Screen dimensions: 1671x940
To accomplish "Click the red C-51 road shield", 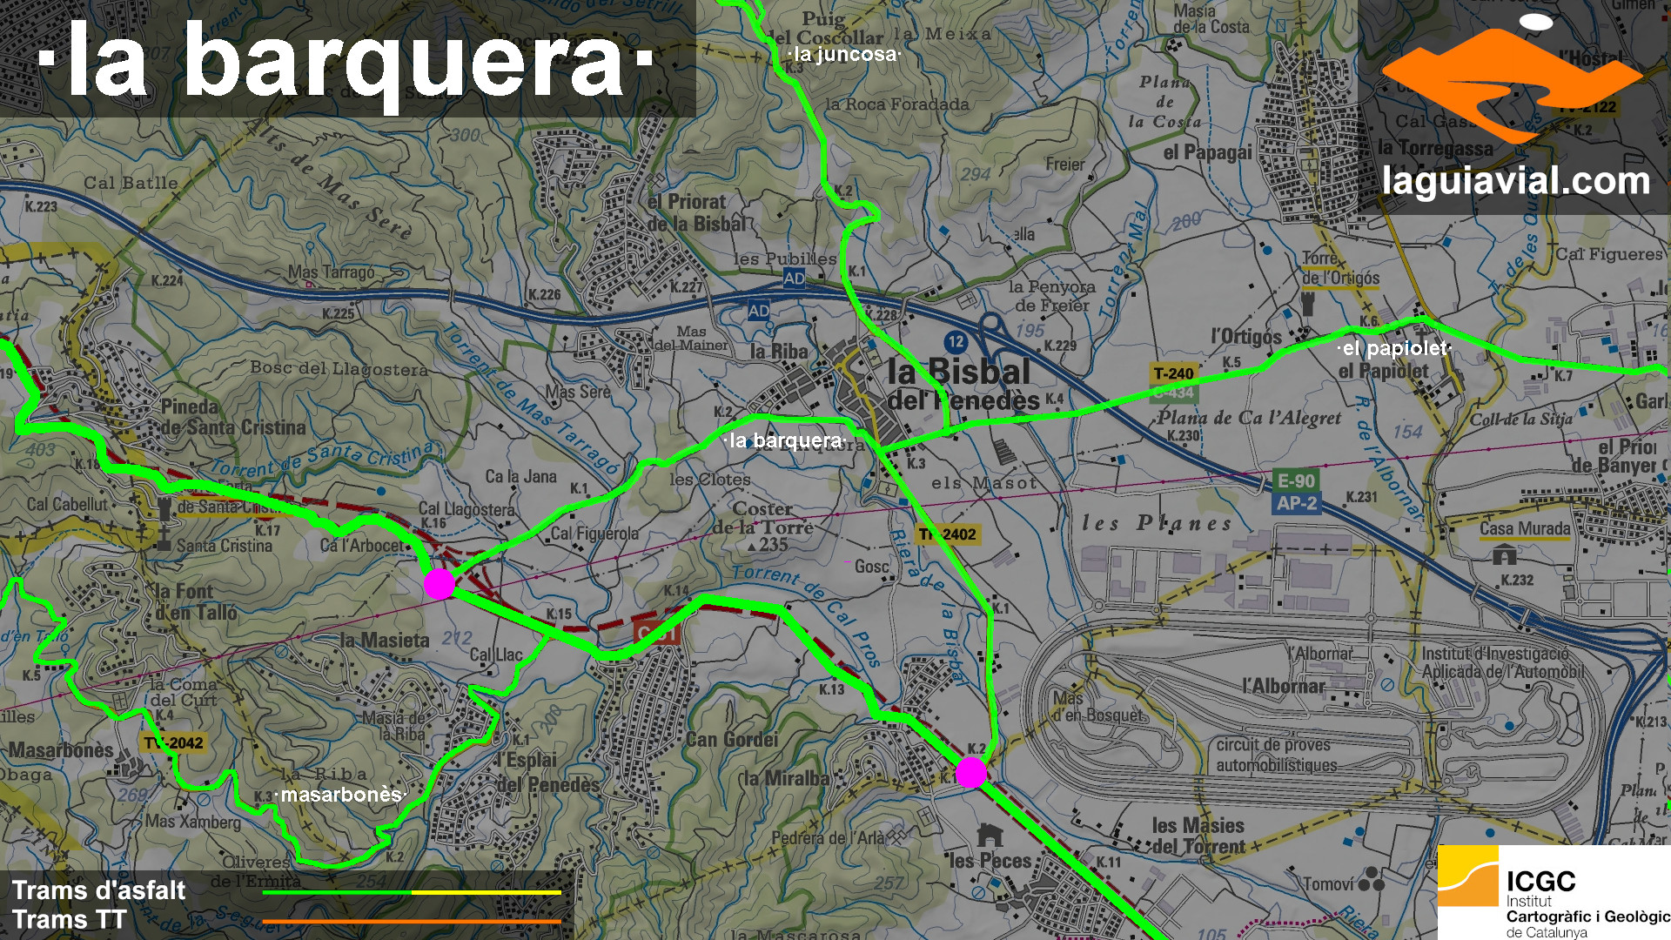I will pyautogui.click(x=657, y=633).
